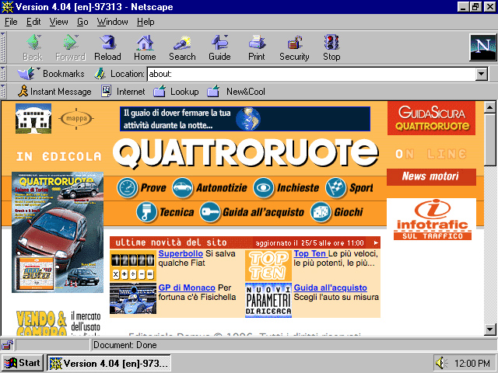Click the vertical scrollbar up arrow

click(x=489, y=107)
